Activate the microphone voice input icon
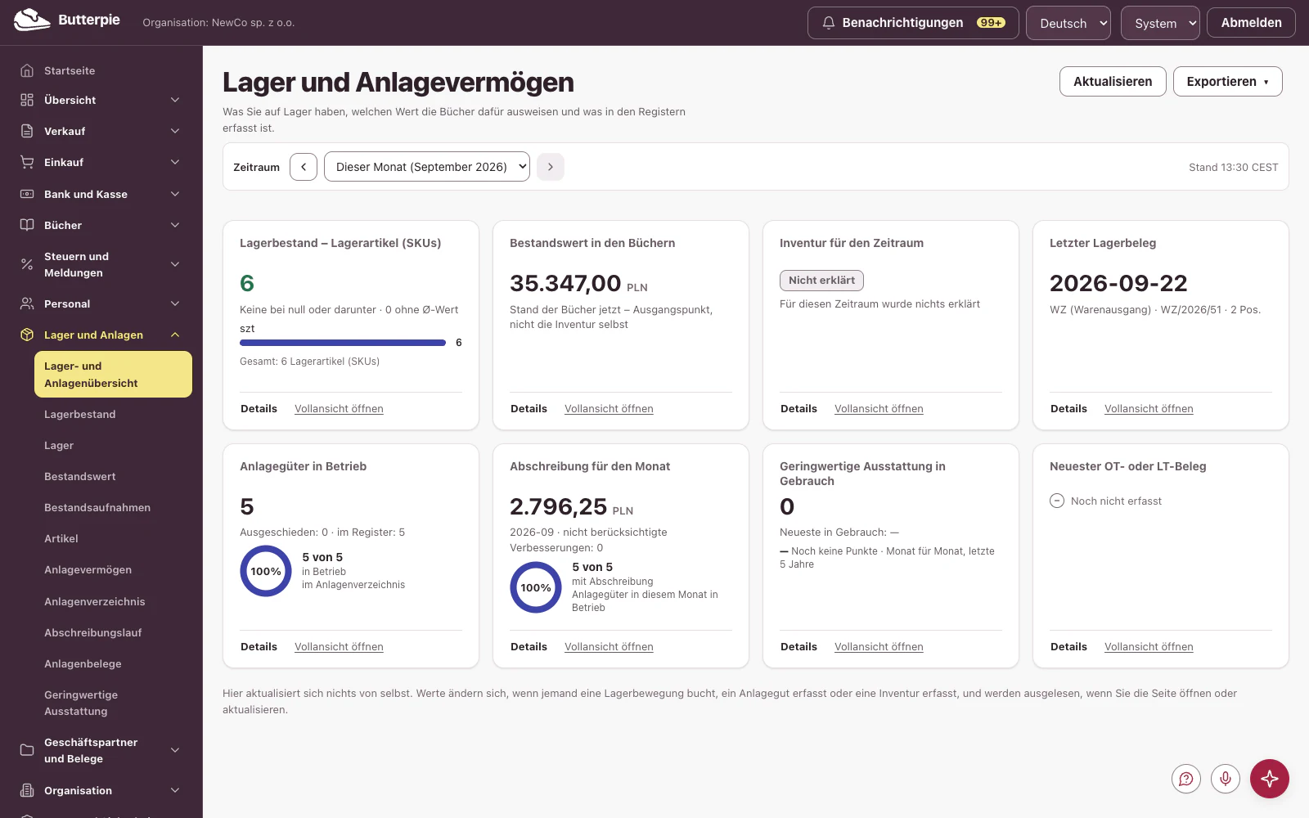This screenshot has width=1309, height=818. [1226, 779]
